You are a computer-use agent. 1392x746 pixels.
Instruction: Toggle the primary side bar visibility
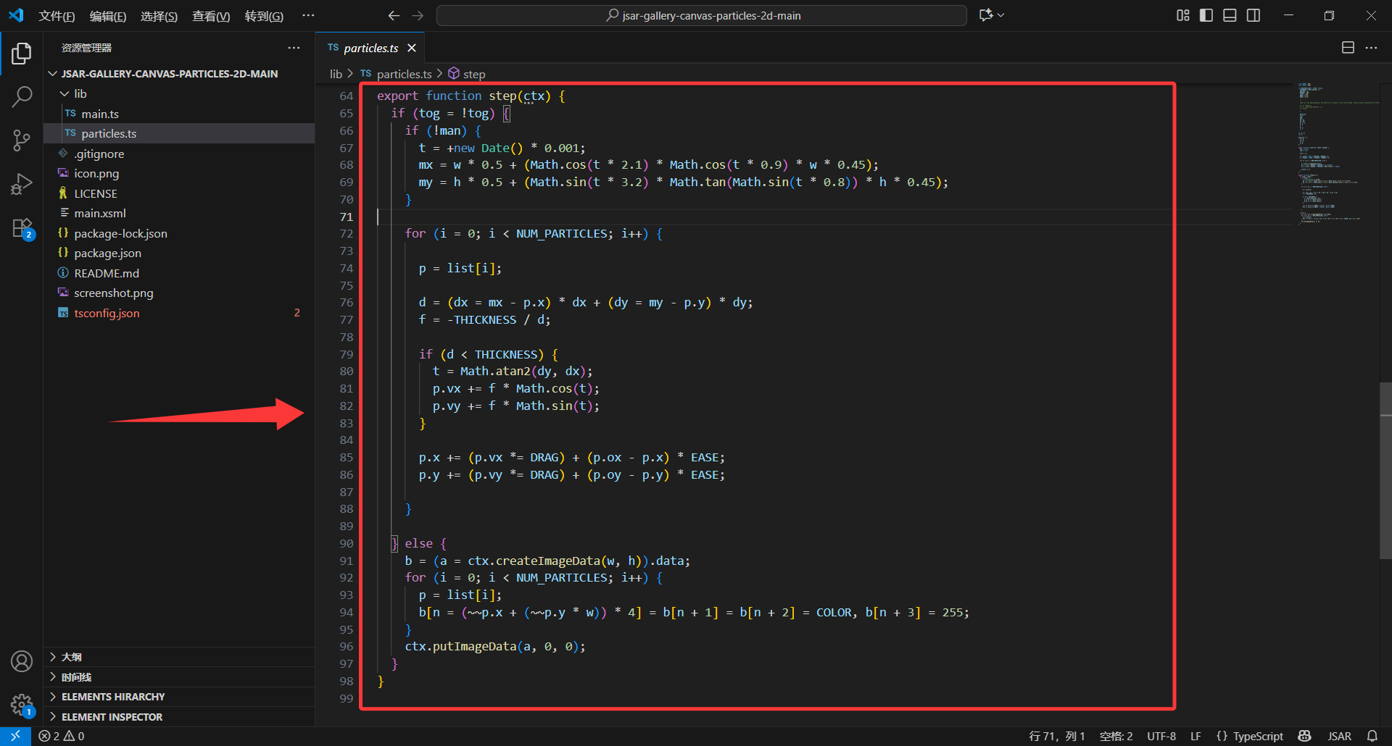pos(1206,15)
